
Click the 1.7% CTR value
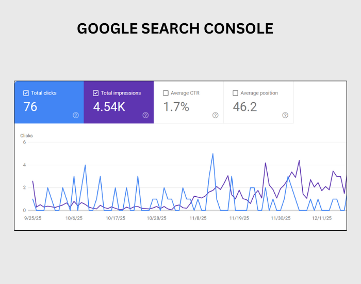point(176,107)
